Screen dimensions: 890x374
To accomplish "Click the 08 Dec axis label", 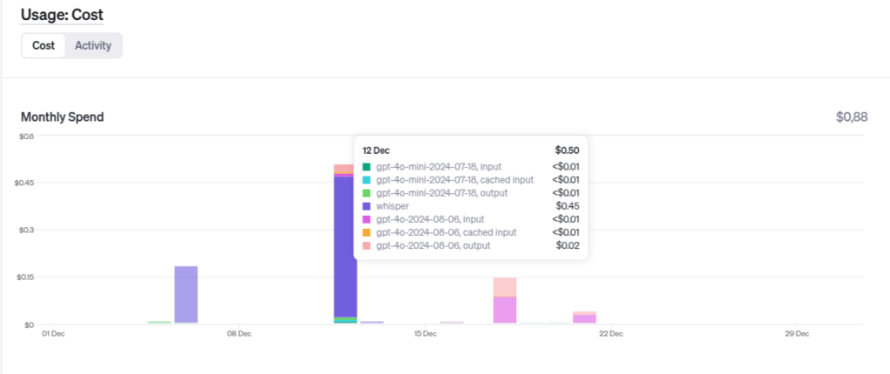I will pyautogui.click(x=240, y=334).
